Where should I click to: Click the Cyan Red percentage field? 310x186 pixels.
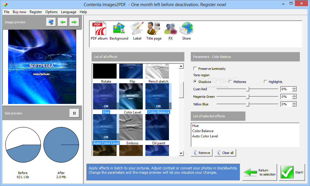coord(286,89)
